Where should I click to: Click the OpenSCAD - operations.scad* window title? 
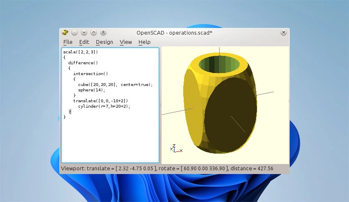(x=174, y=33)
